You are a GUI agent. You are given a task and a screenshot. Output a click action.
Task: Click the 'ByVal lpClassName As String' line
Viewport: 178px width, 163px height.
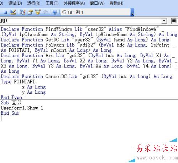tap(89, 34)
